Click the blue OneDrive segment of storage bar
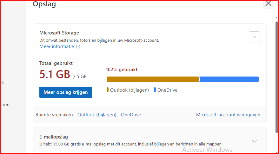This screenshot has height=154, width=279. click(229, 79)
